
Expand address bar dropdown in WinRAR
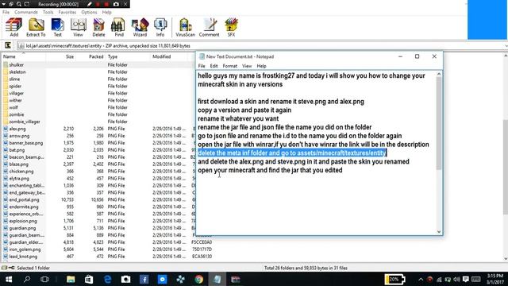point(506,46)
